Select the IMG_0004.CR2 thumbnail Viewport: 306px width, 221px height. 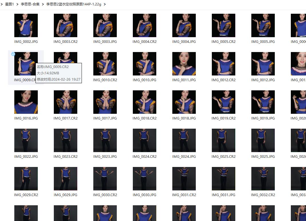point(145,25)
